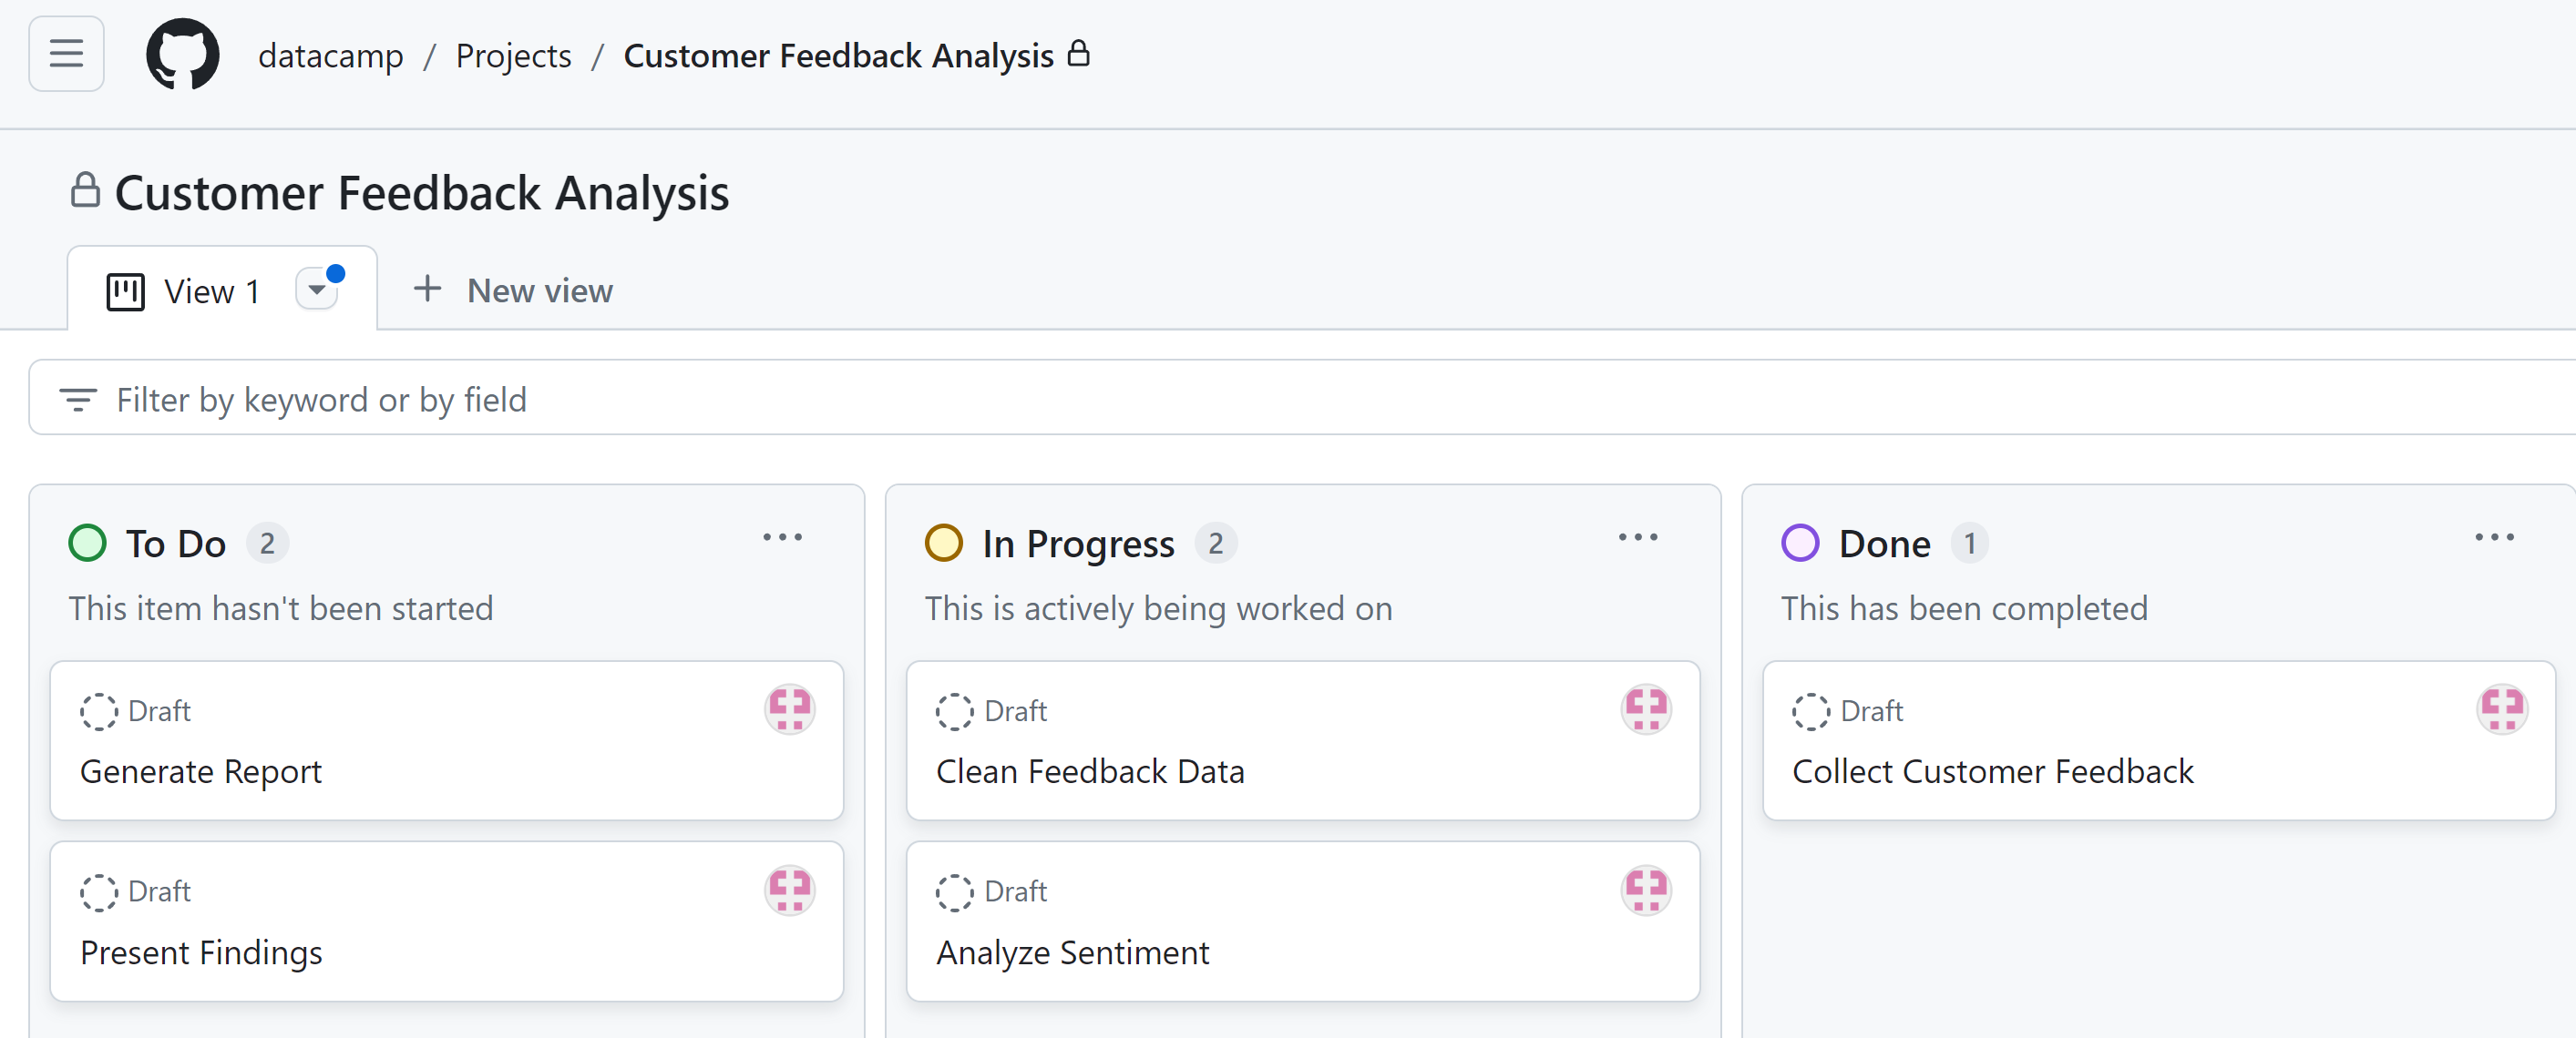
Task: Open the To Do column ellipsis menu
Action: (x=782, y=537)
